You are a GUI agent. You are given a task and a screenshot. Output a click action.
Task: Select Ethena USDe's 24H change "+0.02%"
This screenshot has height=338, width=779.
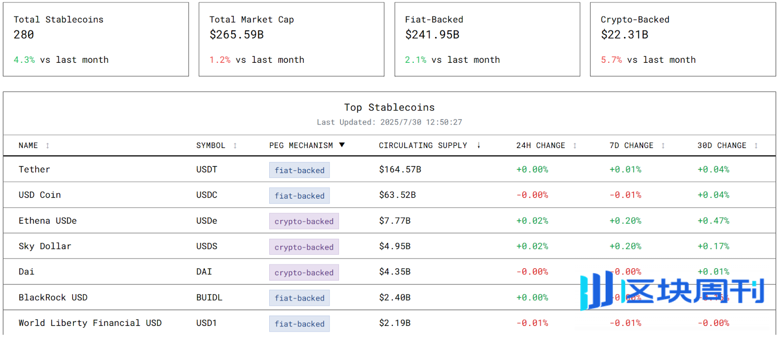tap(532, 221)
